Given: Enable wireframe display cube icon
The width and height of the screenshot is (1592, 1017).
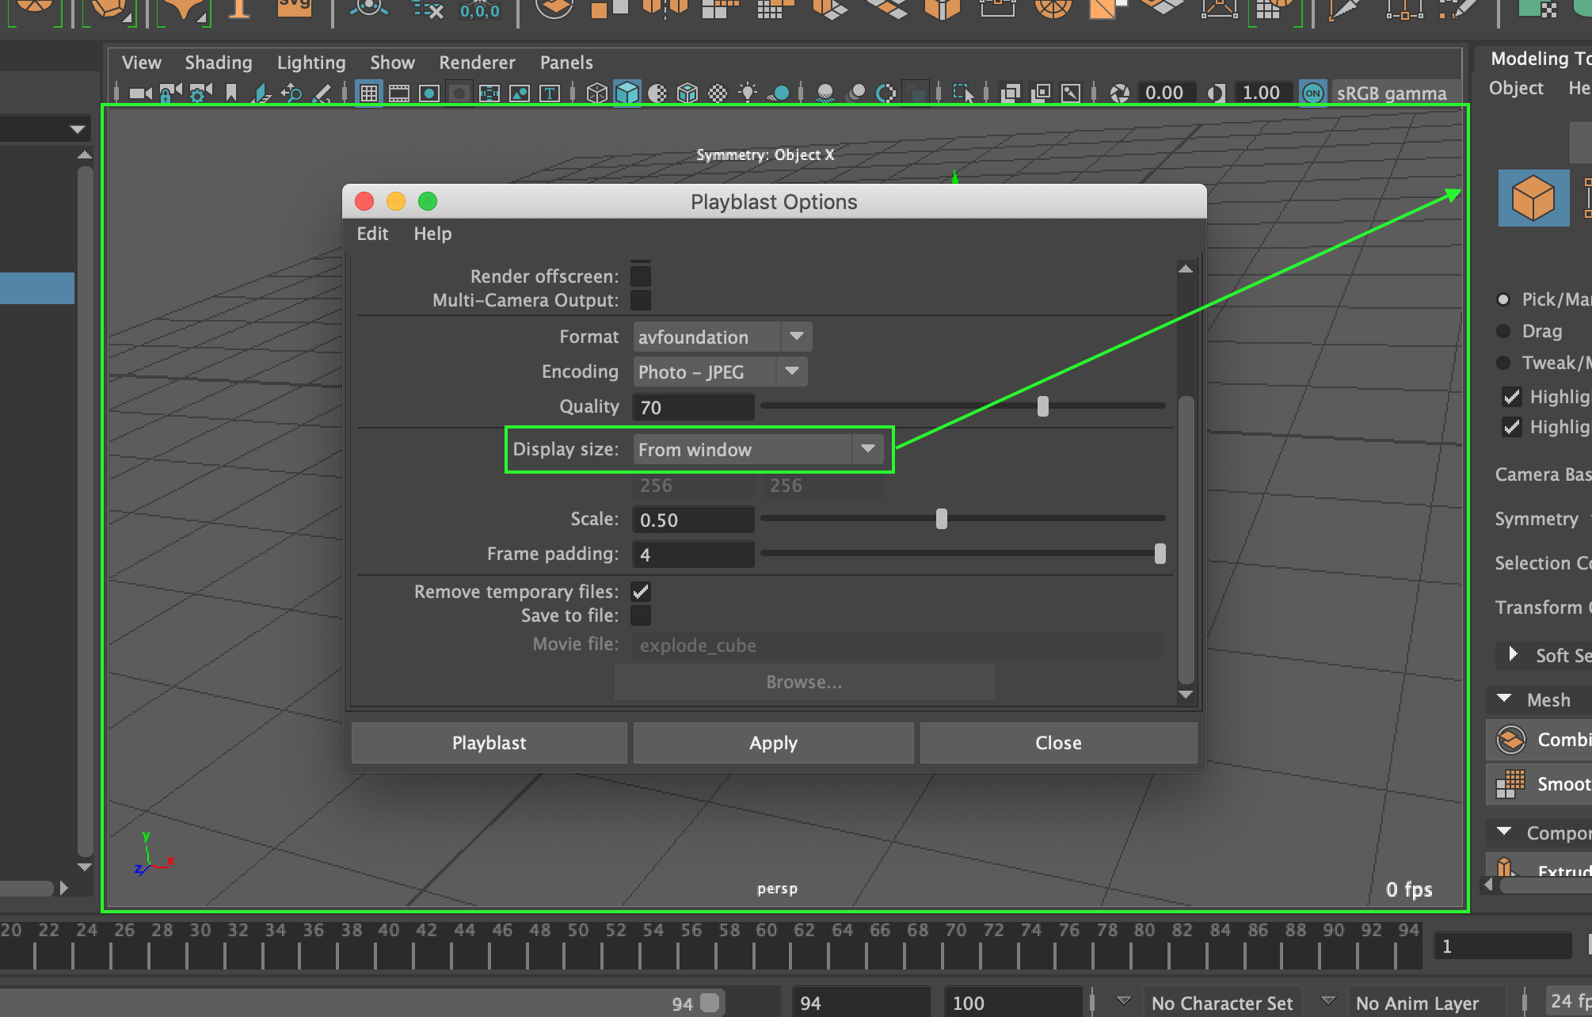Looking at the screenshot, I should tap(596, 93).
